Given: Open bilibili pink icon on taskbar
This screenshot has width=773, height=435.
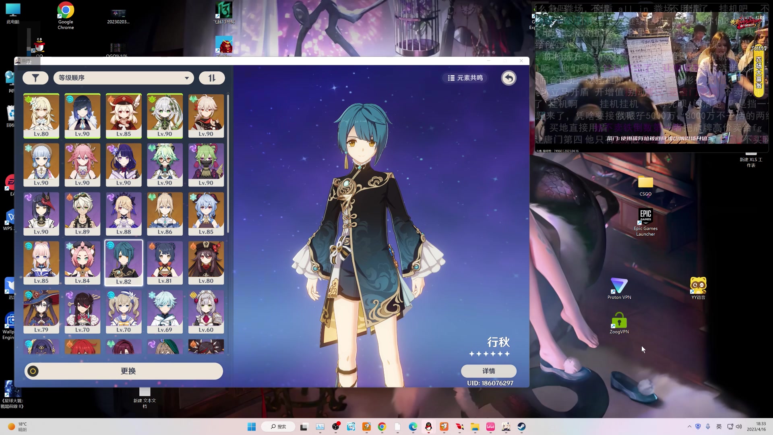Looking at the screenshot, I should (x=490, y=427).
